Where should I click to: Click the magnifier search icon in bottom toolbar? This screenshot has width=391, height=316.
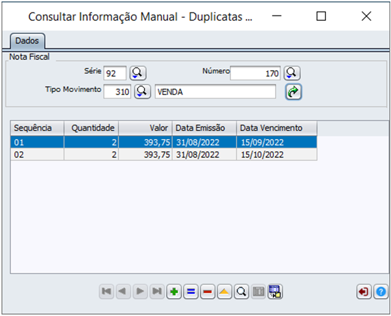pyautogui.click(x=241, y=292)
